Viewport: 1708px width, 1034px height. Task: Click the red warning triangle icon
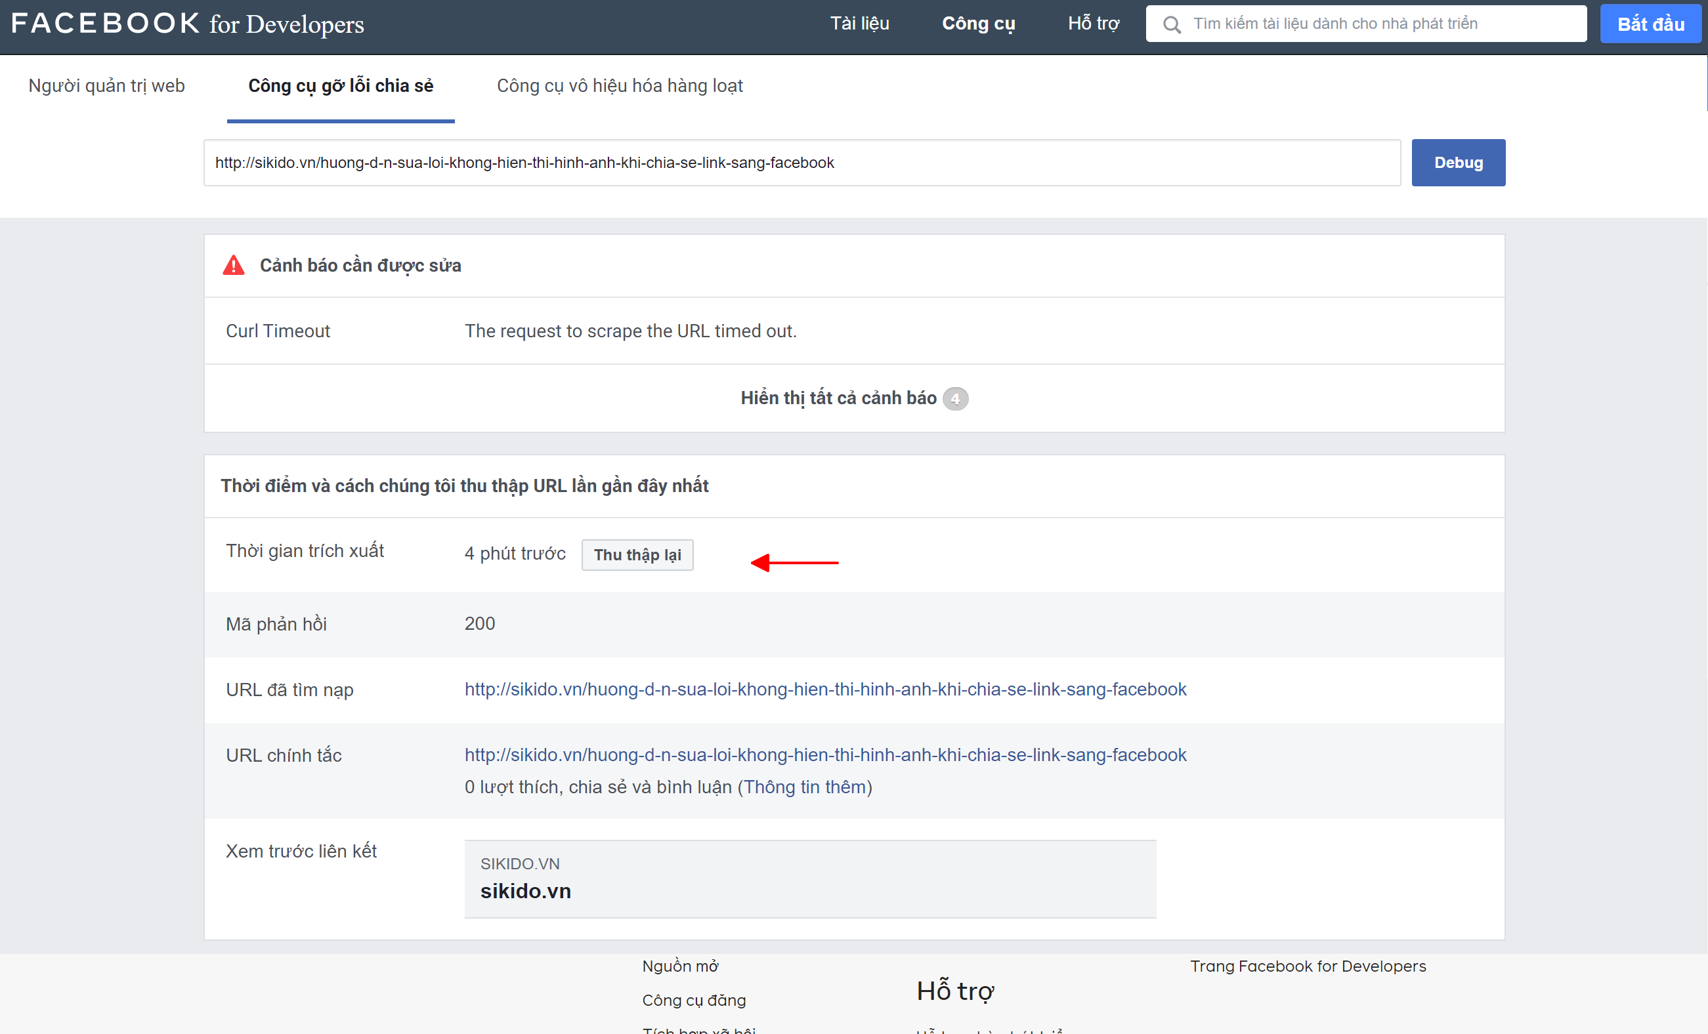pyautogui.click(x=234, y=266)
